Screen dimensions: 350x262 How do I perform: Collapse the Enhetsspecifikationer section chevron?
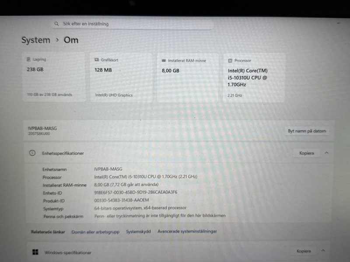[x=326, y=153]
